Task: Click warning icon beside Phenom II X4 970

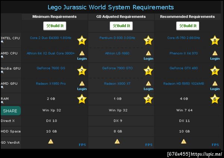Action: pyautogui.click(x=215, y=53)
